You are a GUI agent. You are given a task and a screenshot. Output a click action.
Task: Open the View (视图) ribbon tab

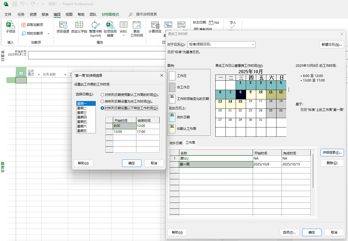coord(69,14)
